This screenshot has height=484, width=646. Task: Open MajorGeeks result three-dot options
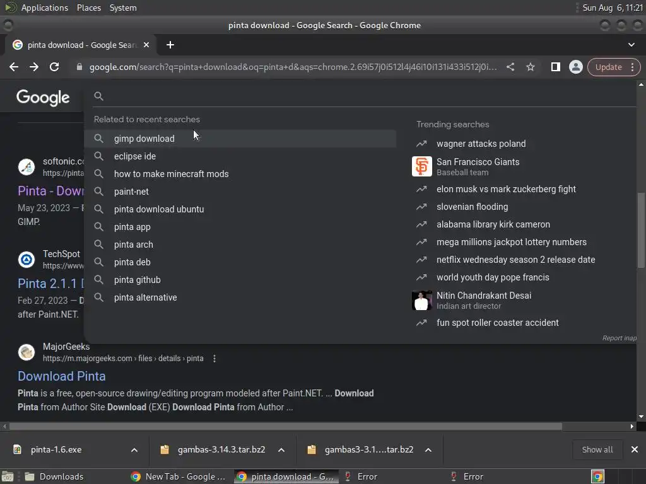pos(214,359)
